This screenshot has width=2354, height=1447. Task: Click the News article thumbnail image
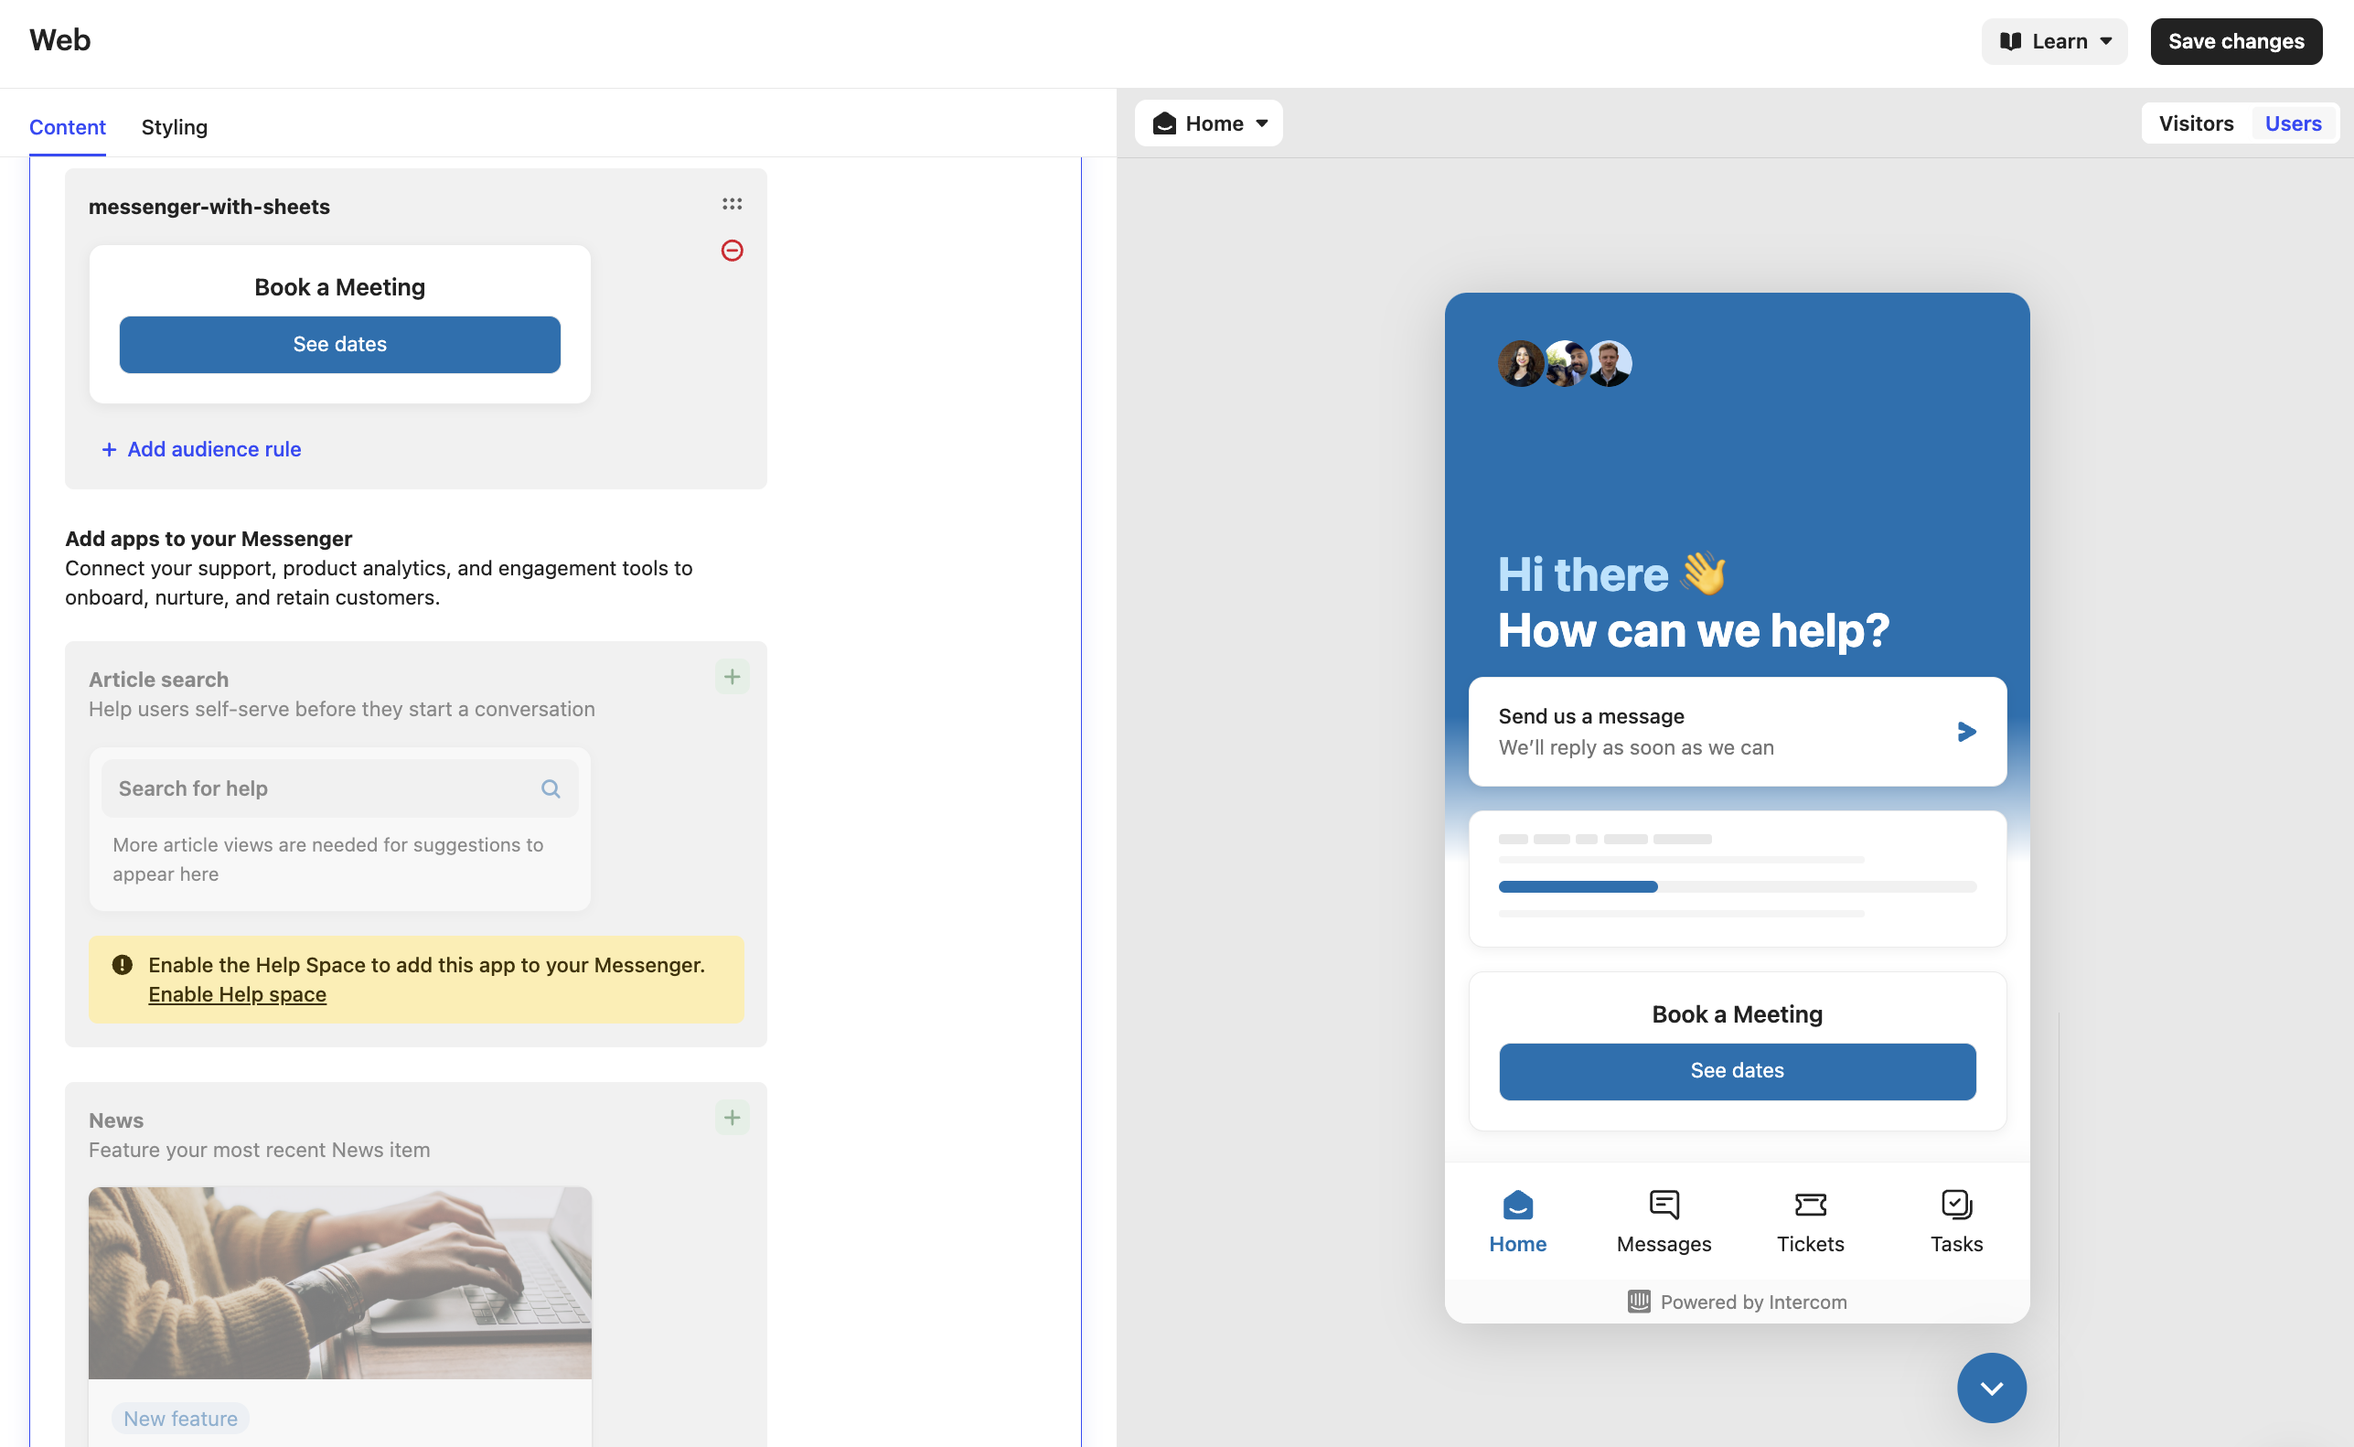click(x=339, y=1282)
